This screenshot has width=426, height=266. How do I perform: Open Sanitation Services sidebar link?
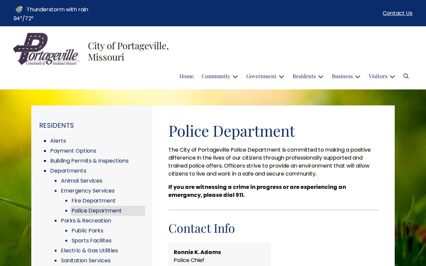point(86,260)
